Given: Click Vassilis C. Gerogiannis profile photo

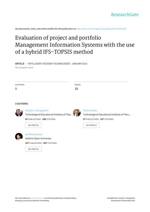Looking at the screenshot, I should pos(19,113).
